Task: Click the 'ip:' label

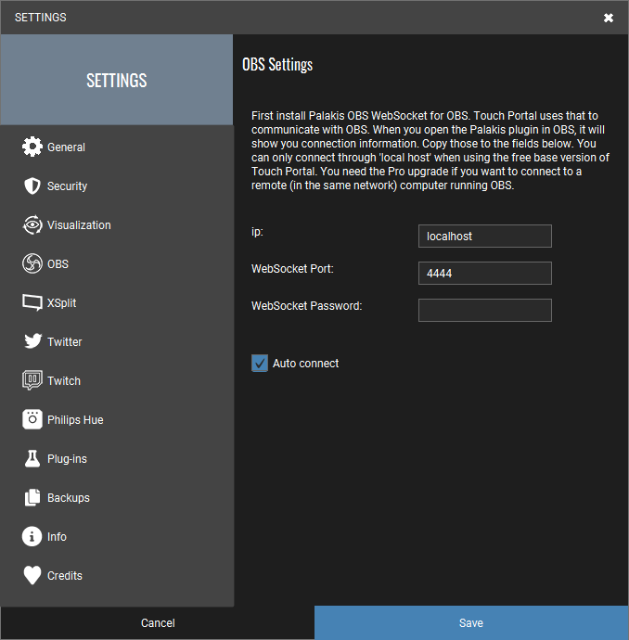Action: click(x=257, y=232)
